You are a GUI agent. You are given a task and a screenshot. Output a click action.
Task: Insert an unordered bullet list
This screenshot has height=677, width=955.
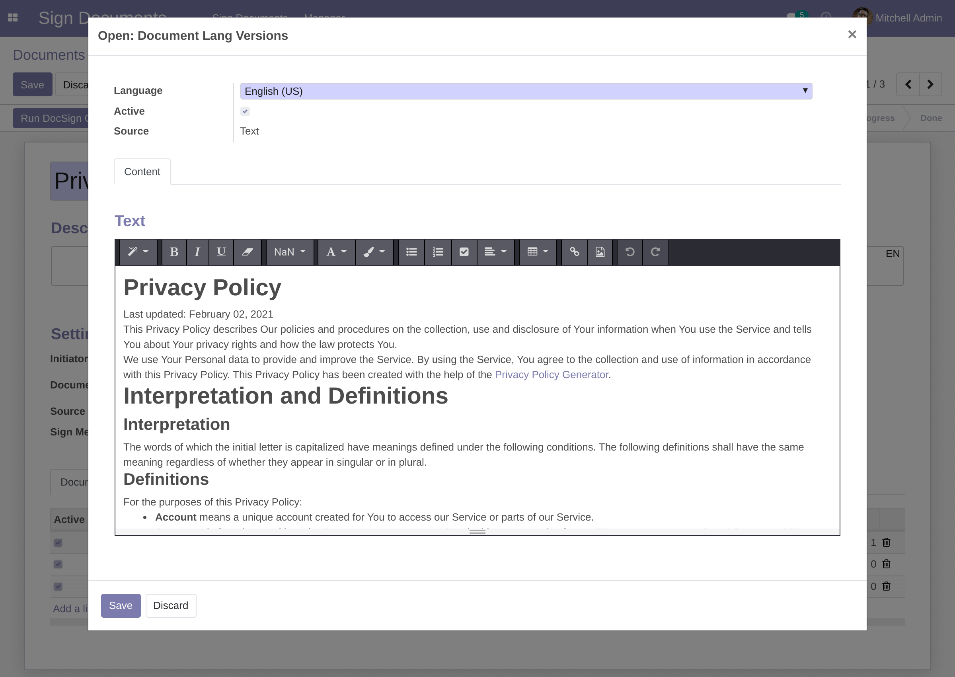(x=411, y=252)
